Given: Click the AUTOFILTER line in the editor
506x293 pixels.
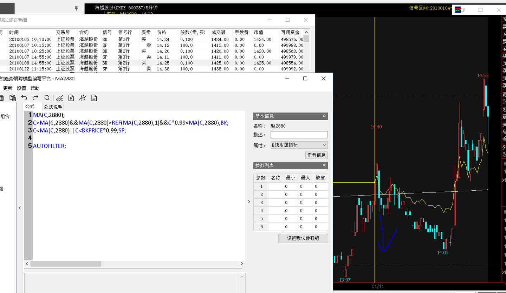Looking at the screenshot, I should (50, 146).
